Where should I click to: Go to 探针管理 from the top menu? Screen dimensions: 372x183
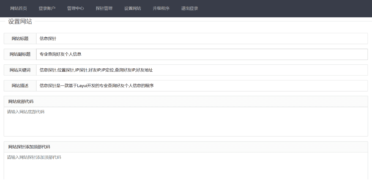[x=104, y=9]
